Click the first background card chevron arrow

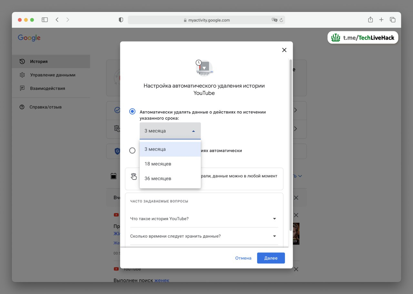295,110
